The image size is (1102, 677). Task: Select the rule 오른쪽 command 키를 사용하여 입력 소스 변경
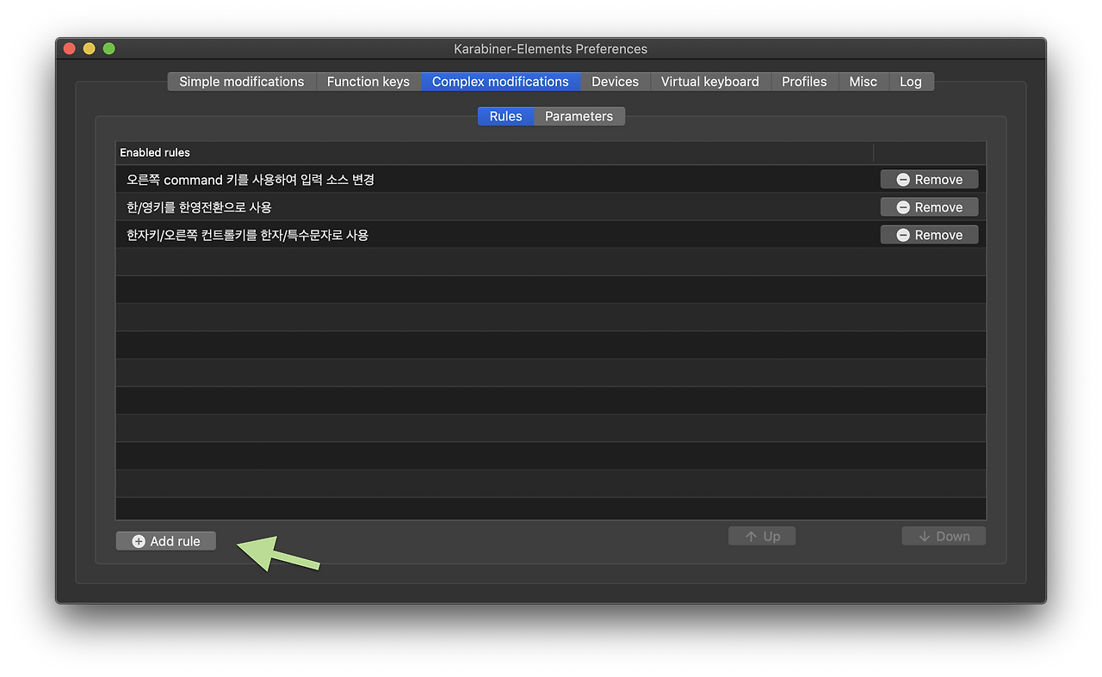[550, 180]
